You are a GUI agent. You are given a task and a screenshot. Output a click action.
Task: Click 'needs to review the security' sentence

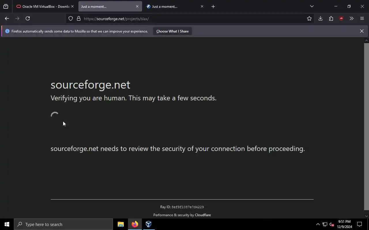coord(178,149)
